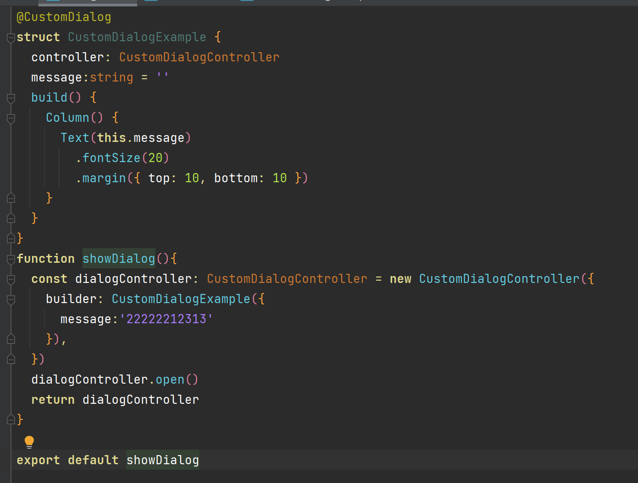638x483 pixels.
Task: Click the 'return' keyword
Action: (x=53, y=400)
